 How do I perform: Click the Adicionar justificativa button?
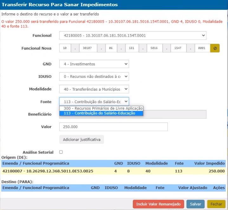point(81,139)
